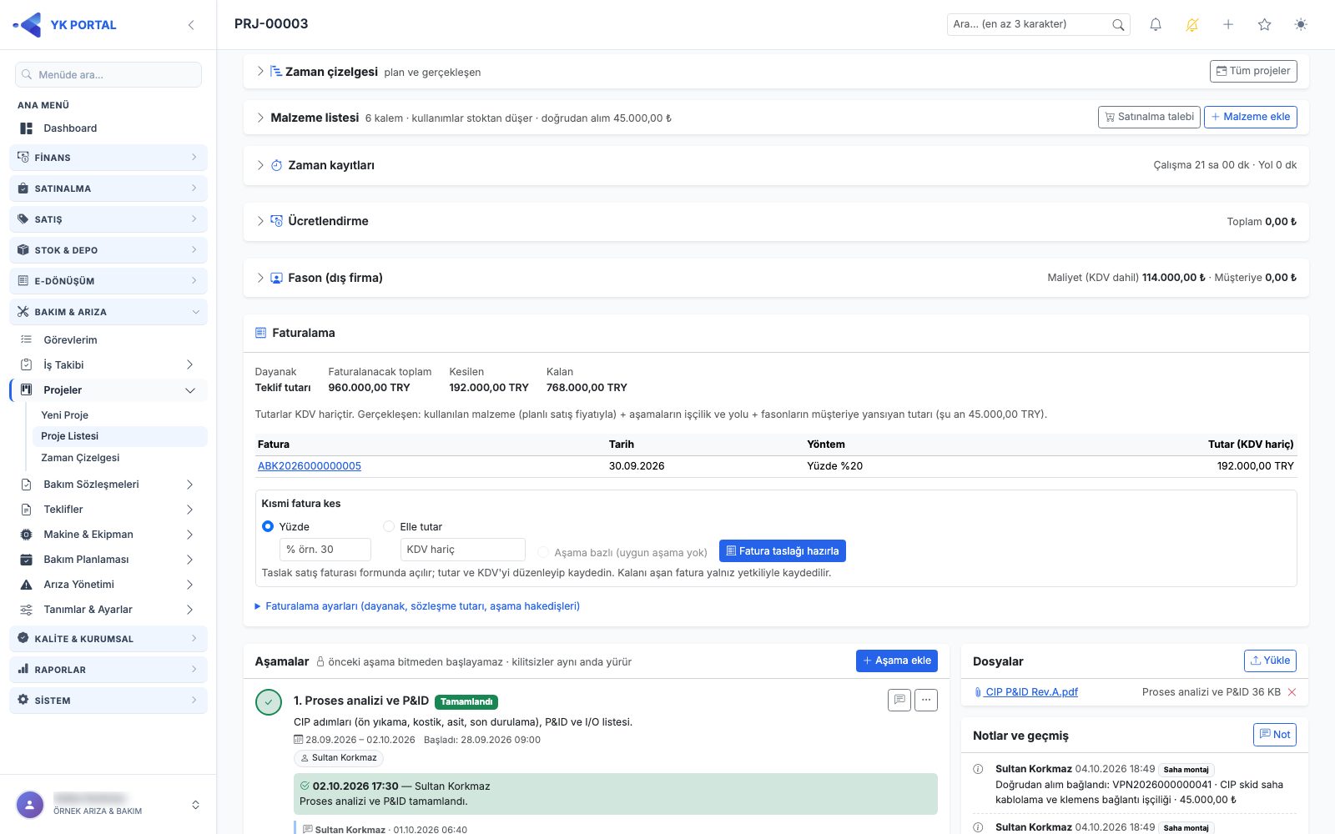The width and height of the screenshot is (1335, 834).
Task: Focus the percentage input field
Action: tap(325, 550)
